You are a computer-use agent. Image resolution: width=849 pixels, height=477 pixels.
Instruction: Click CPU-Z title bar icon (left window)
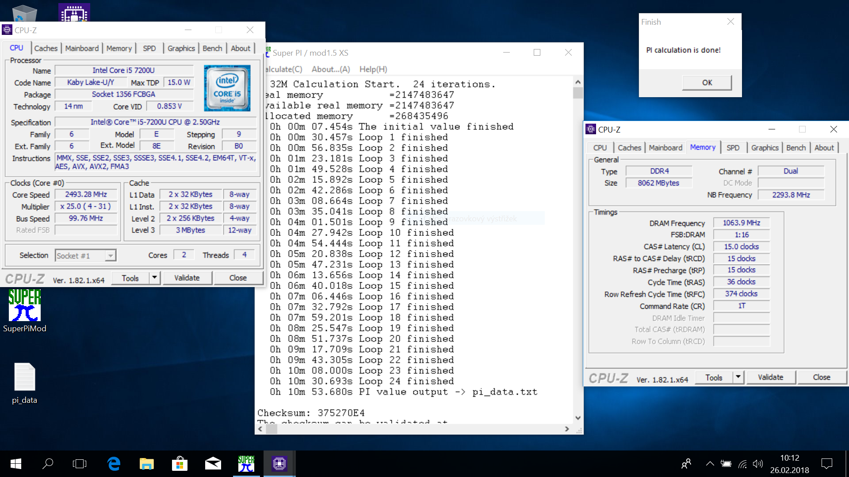7,30
